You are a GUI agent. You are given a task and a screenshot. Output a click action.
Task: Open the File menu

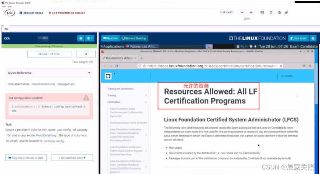coord(4,7)
